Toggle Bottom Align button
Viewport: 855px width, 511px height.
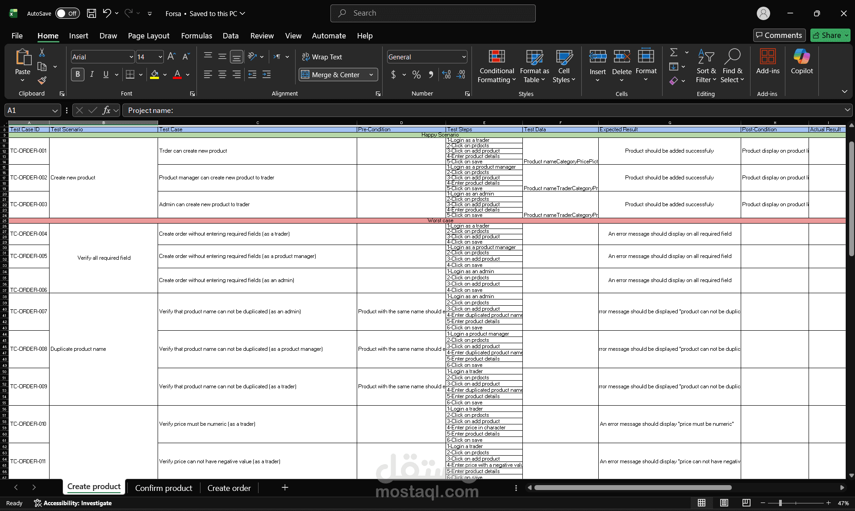[x=237, y=57]
